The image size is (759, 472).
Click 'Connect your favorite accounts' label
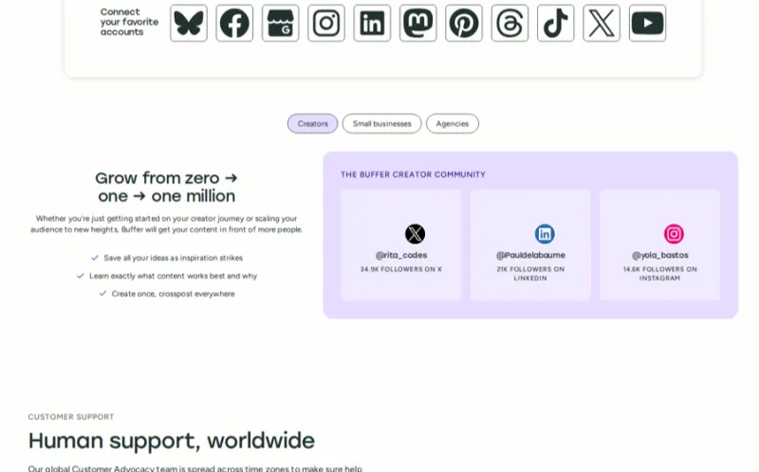coord(129,22)
